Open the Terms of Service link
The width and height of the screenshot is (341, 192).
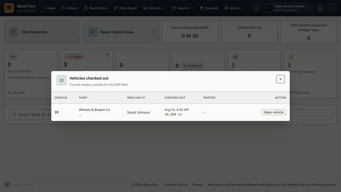tap(175, 185)
